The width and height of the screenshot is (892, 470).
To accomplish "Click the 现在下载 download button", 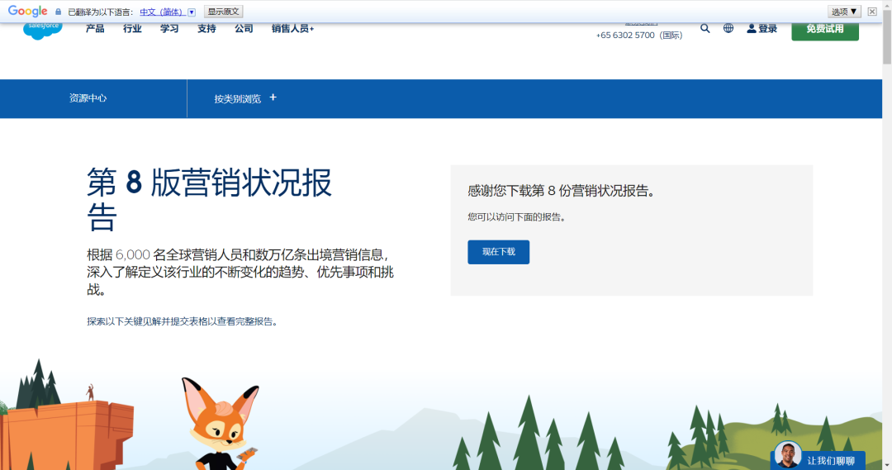I will pyautogui.click(x=498, y=252).
